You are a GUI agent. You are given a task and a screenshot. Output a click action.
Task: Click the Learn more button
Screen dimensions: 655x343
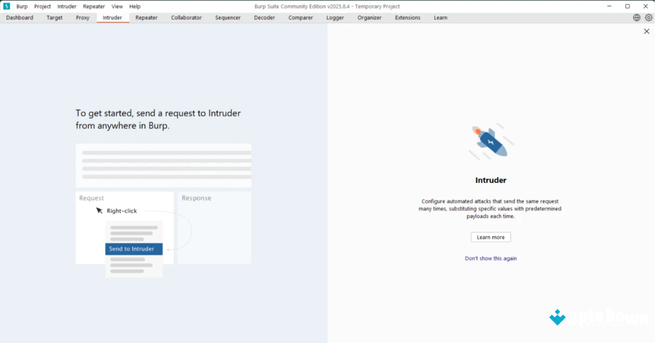[x=490, y=236]
